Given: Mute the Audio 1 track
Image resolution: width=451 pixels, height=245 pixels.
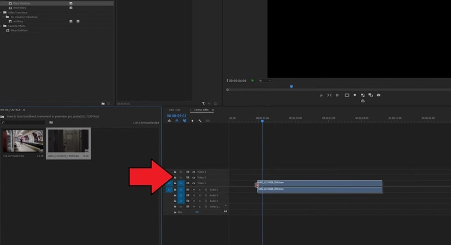Looking at the screenshot, I should pos(193,190).
